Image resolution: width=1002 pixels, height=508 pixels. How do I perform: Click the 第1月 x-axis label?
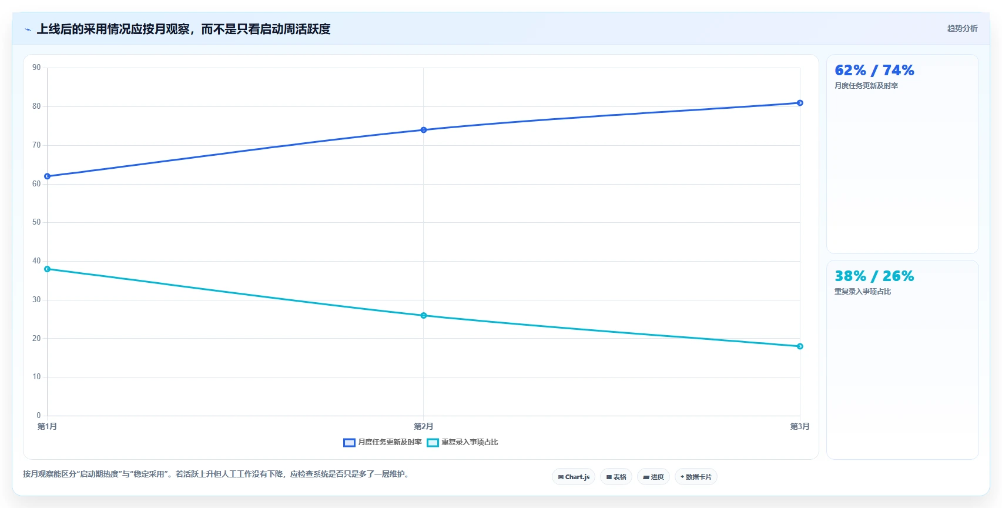pyautogui.click(x=47, y=426)
